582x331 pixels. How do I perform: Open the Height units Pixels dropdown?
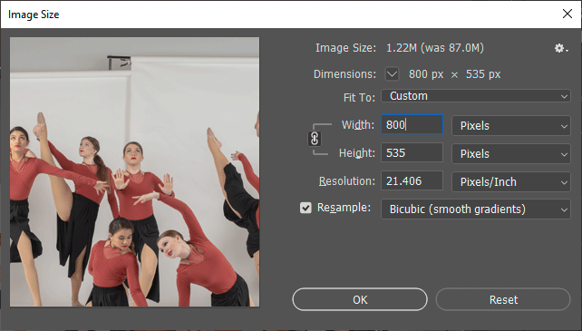(x=510, y=153)
